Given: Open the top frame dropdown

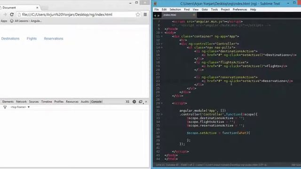Looking at the screenshot, I should 20,107.
